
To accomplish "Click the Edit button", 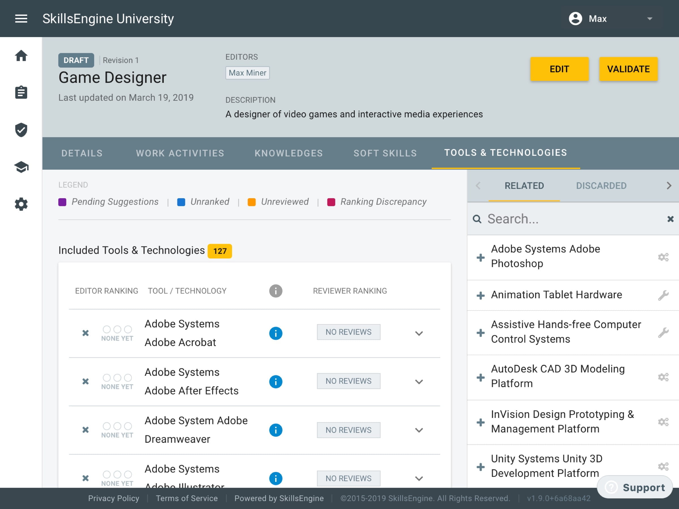I will (559, 69).
